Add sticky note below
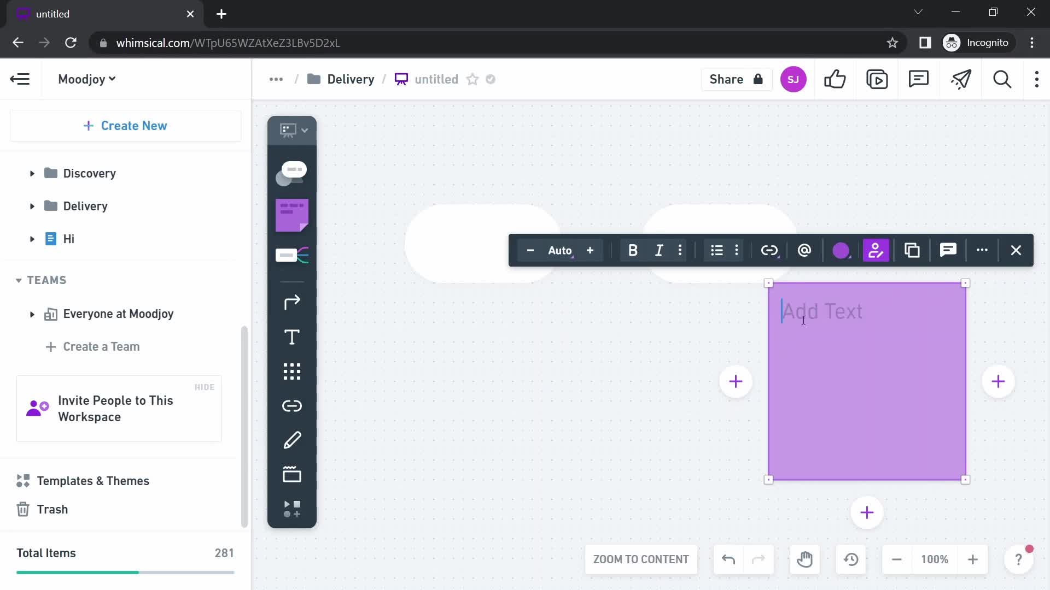This screenshot has height=590, width=1050. click(867, 512)
